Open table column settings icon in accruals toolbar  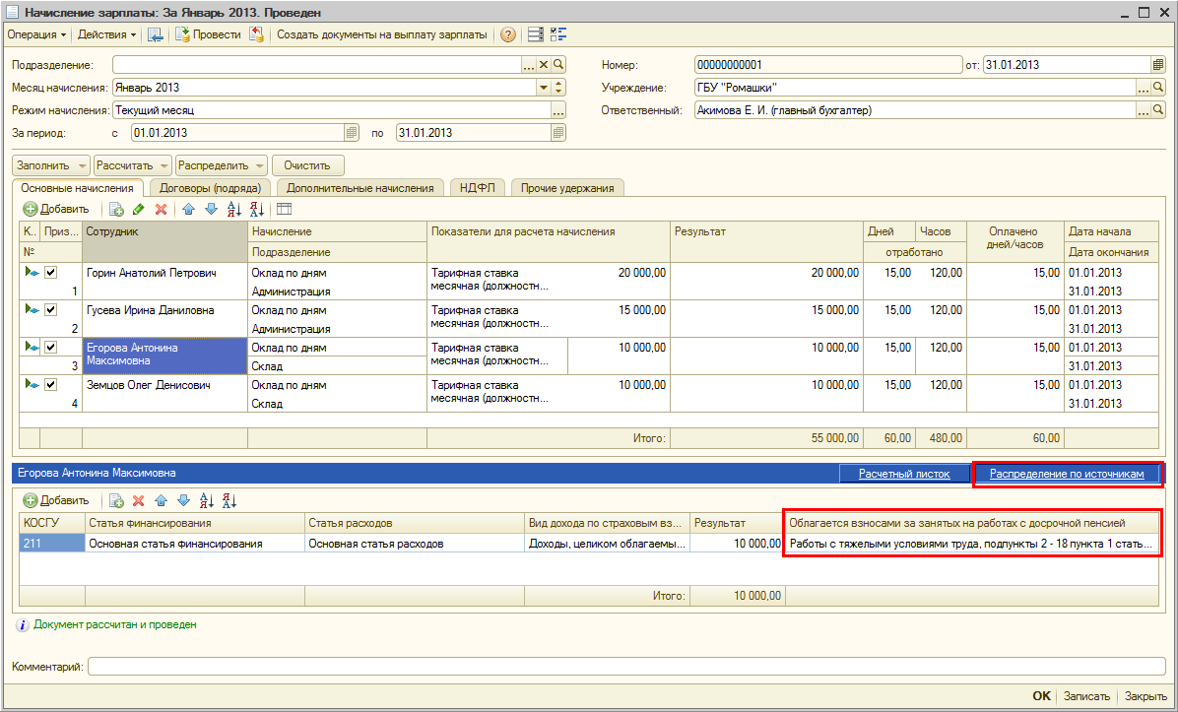(285, 209)
